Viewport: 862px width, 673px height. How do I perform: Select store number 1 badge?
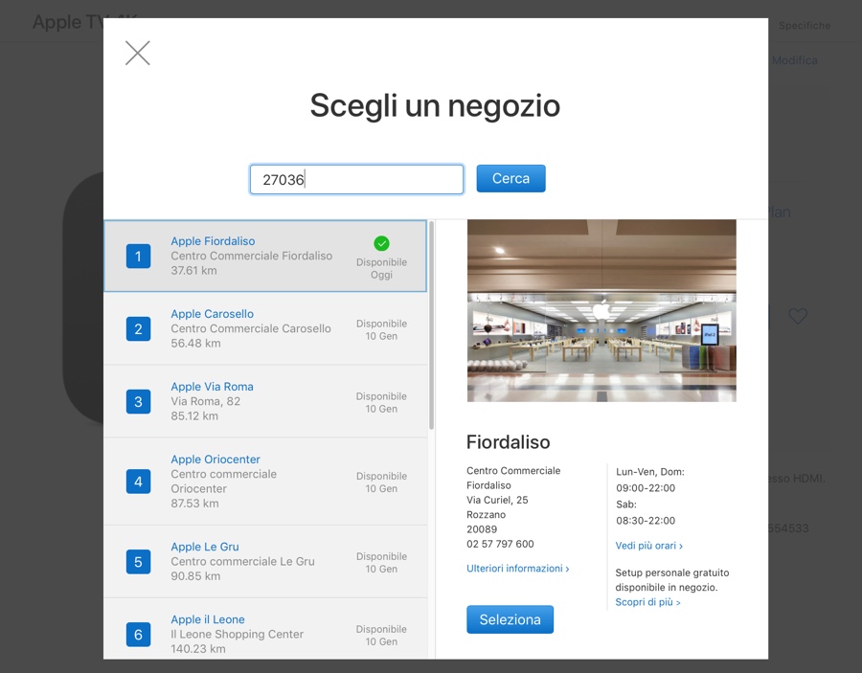tap(139, 256)
